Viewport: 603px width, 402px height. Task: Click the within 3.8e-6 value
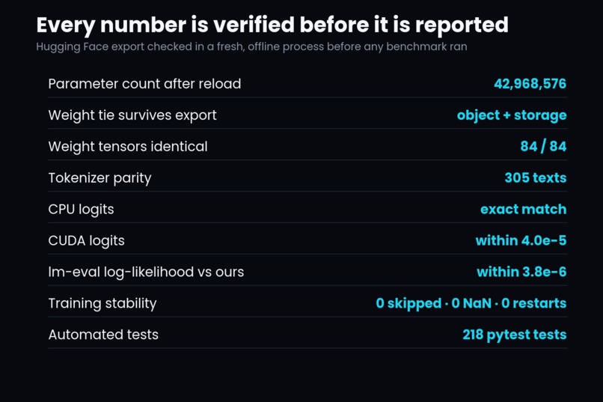[x=521, y=272]
